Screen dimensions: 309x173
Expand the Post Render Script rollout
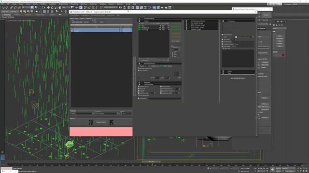[201, 27]
